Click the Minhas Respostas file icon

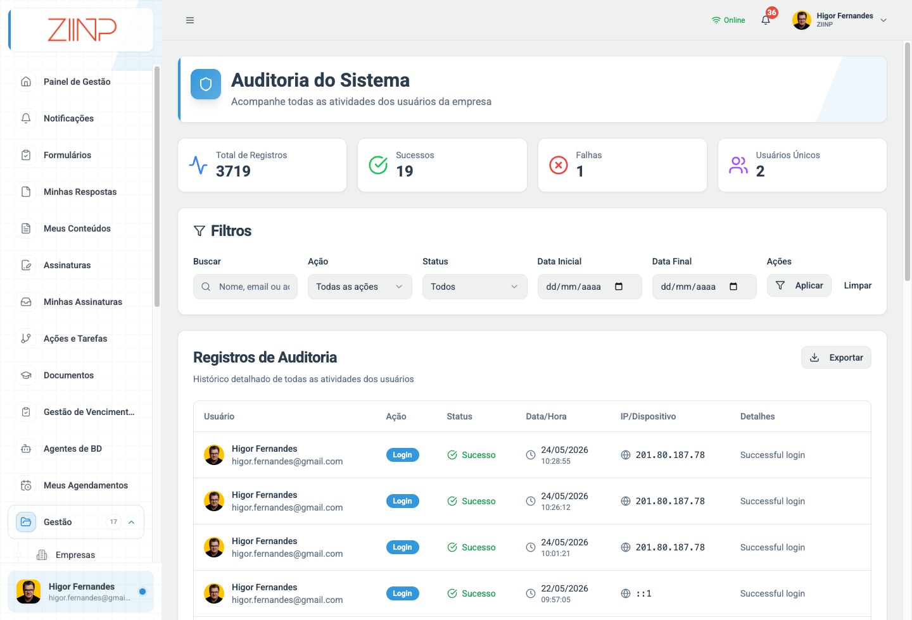(26, 192)
